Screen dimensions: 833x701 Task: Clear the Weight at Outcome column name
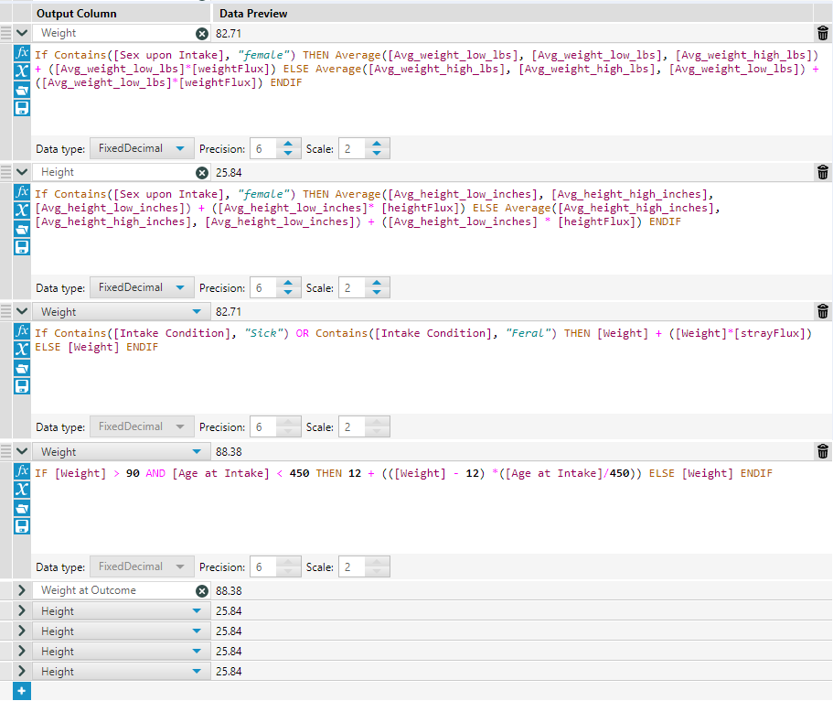pyautogui.click(x=202, y=591)
